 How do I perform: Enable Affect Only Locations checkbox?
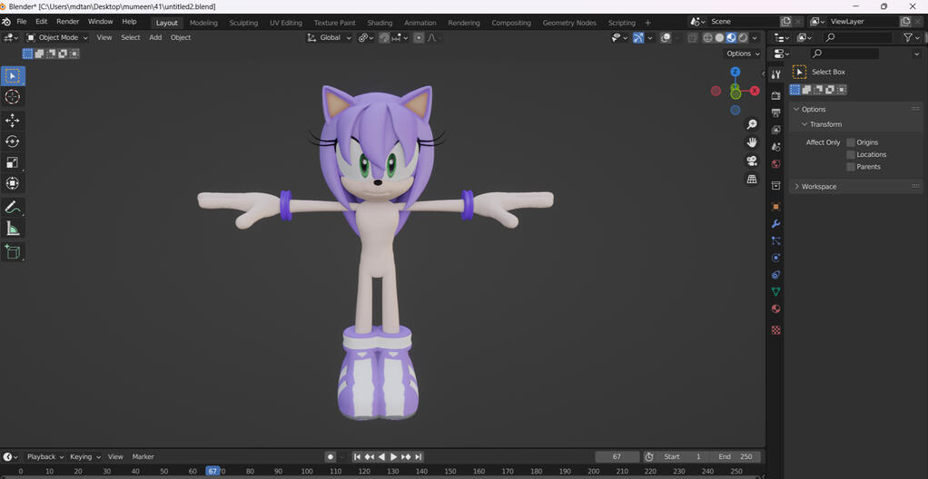[851, 154]
